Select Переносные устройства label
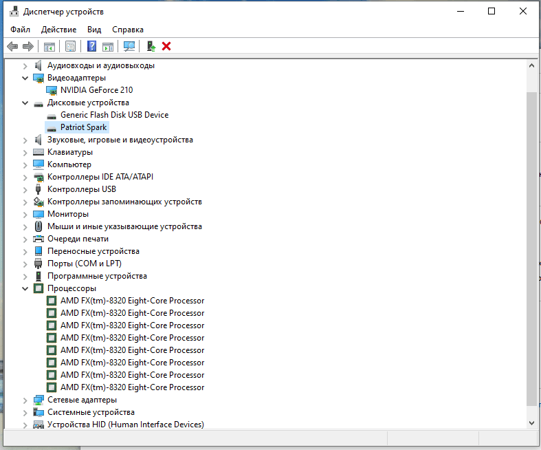This screenshot has height=450, width=541. (x=93, y=251)
